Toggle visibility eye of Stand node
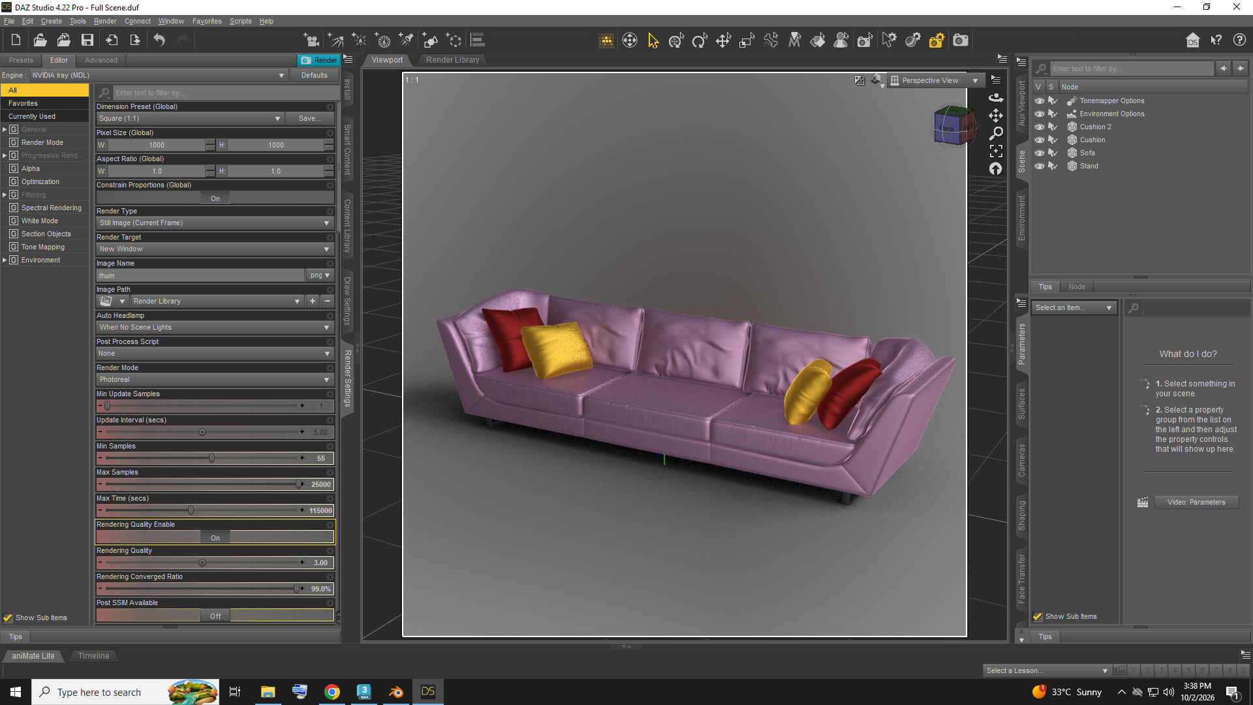The width and height of the screenshot is (1253, 705). [x=1039, y=166]
